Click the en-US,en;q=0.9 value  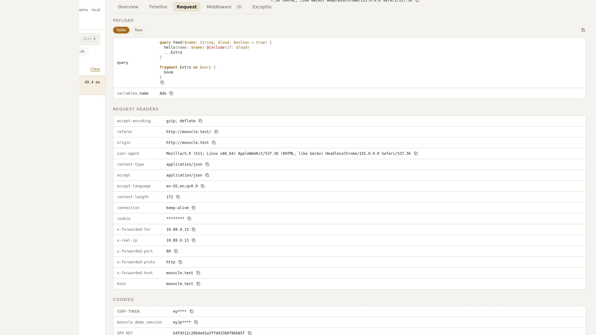[182, 186]
